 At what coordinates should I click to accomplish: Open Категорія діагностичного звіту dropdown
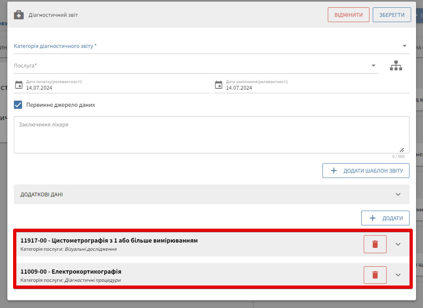[404, 46]
